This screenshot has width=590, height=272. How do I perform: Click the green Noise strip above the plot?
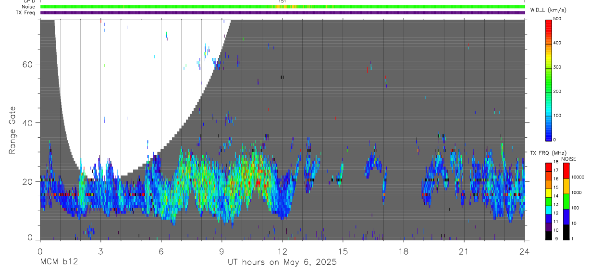283,7
